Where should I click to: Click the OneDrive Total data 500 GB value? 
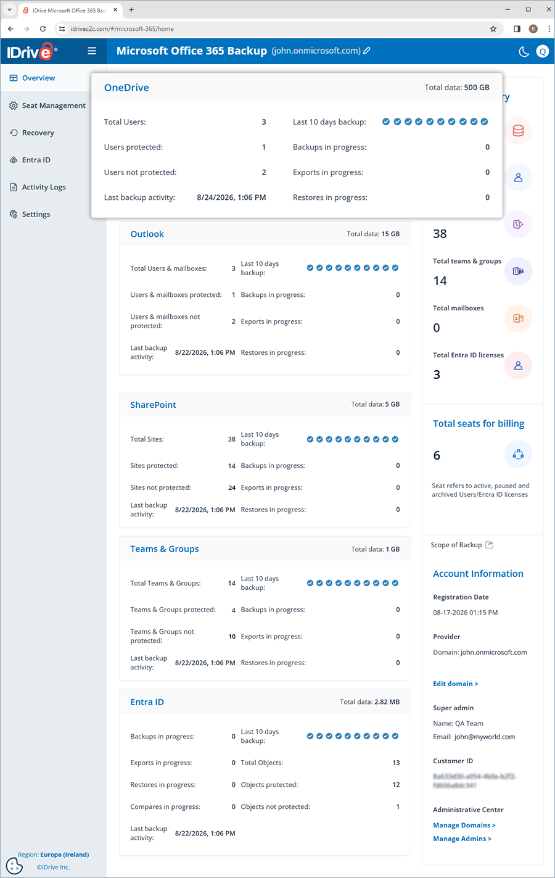tap(477, 88)
